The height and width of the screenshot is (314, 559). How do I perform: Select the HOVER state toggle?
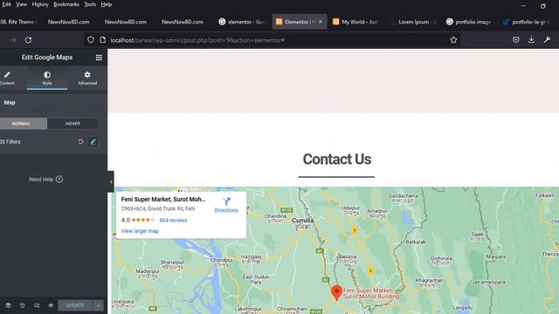72,124
